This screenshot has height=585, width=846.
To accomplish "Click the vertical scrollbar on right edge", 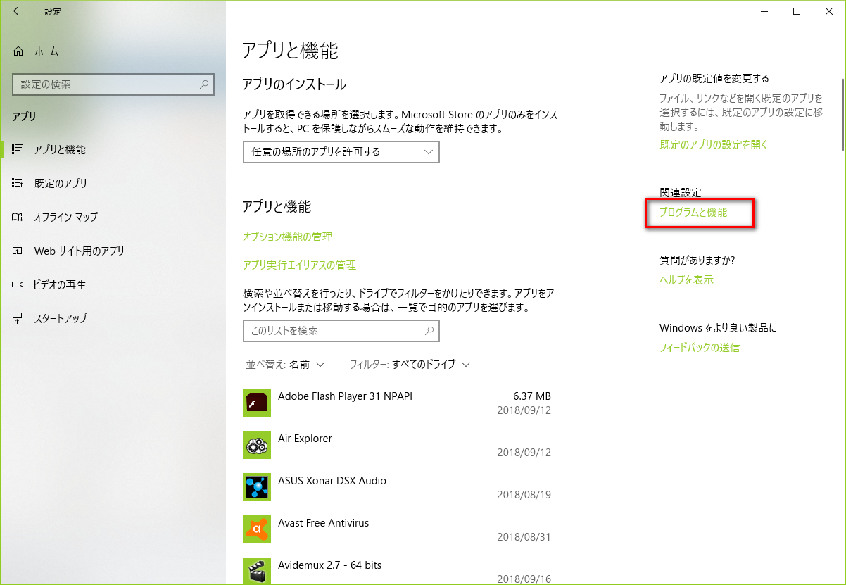I will (842, 106).
